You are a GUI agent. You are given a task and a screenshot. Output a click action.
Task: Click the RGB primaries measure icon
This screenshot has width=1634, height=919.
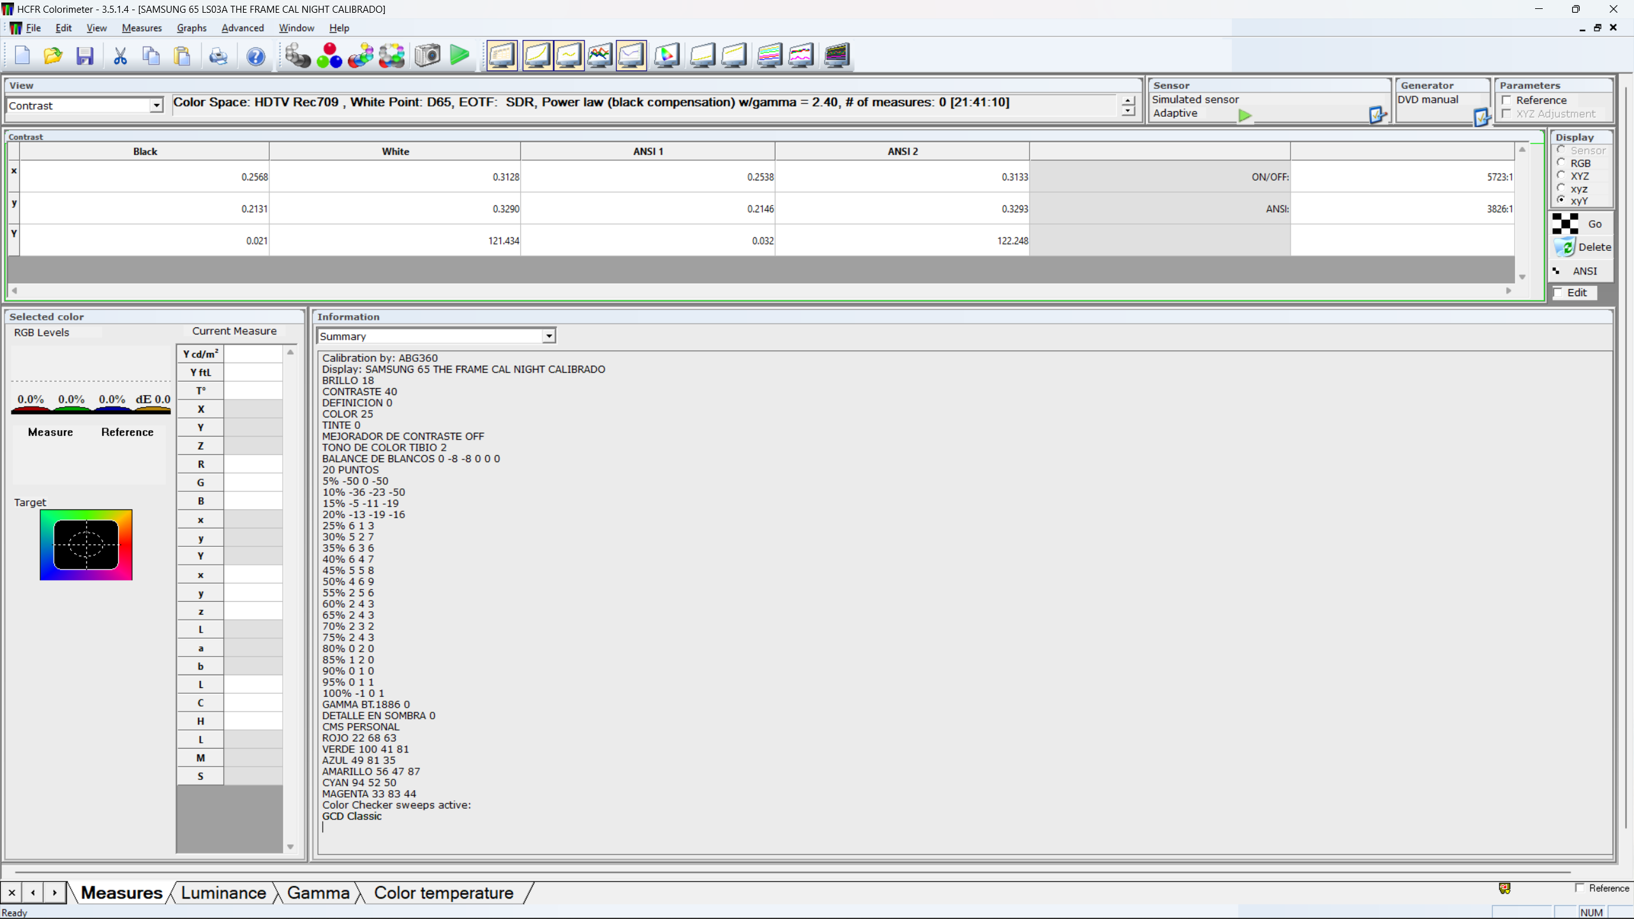click(329, 56)
